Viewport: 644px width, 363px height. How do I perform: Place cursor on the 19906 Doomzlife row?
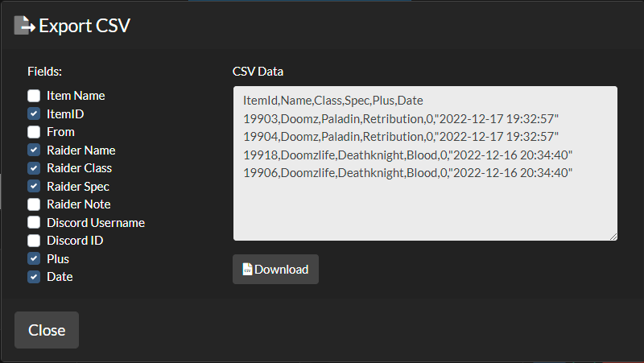[407, 171]
